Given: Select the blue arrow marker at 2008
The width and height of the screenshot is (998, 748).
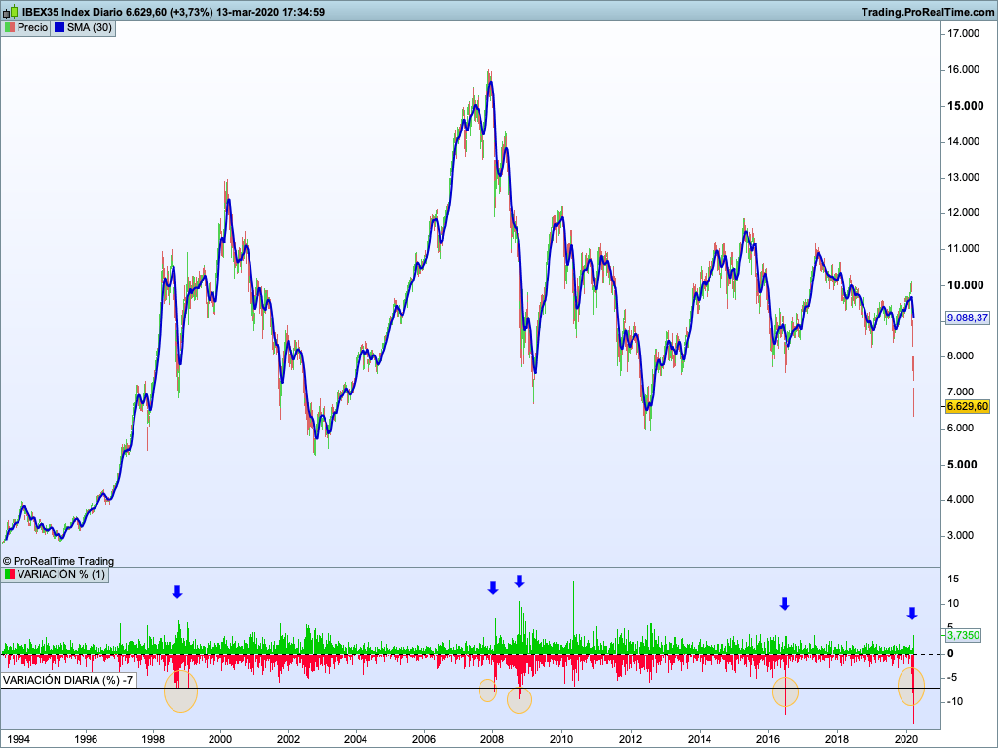Looking at the screenshot, I should [493, 587].
